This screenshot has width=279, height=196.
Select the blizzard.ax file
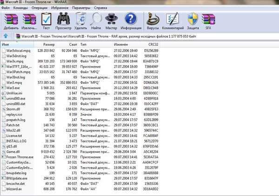pyautogui.click(x=14, y=189)
